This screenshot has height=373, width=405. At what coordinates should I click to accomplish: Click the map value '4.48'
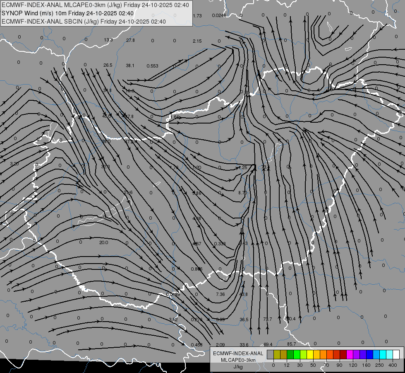coord(197,218)
